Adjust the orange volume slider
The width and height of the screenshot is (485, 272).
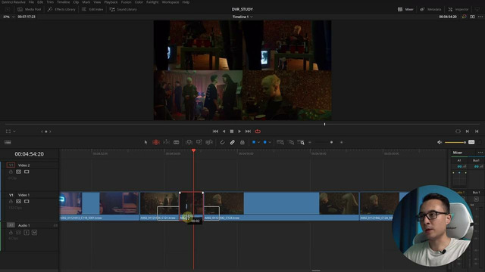click(455, 142)
